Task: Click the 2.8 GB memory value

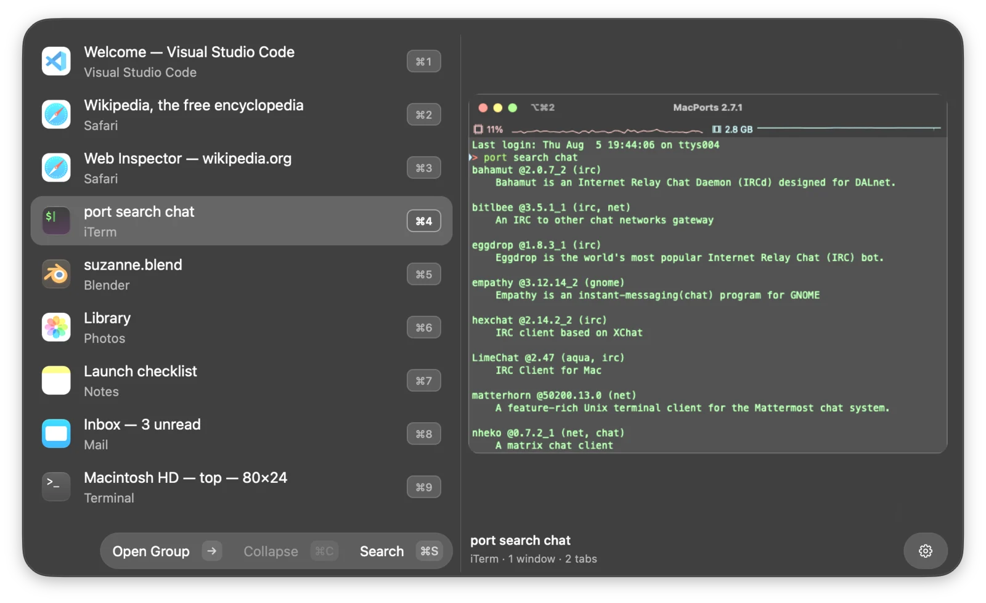Action: (739, 129)
